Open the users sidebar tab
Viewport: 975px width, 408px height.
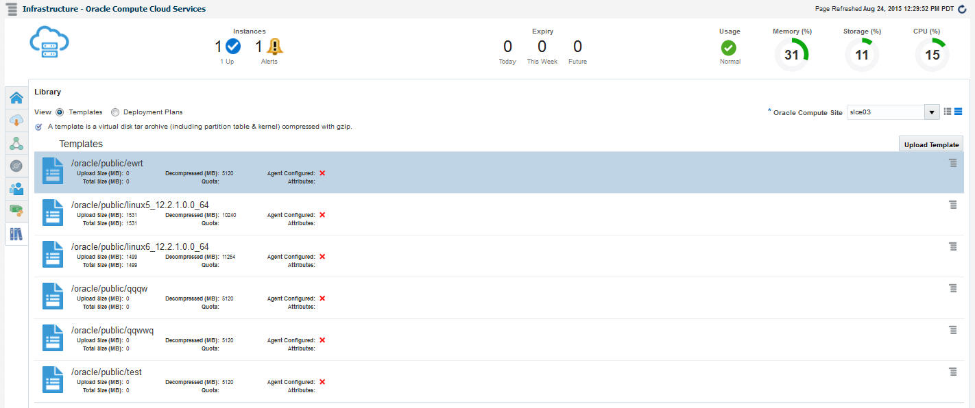(16, 188)
